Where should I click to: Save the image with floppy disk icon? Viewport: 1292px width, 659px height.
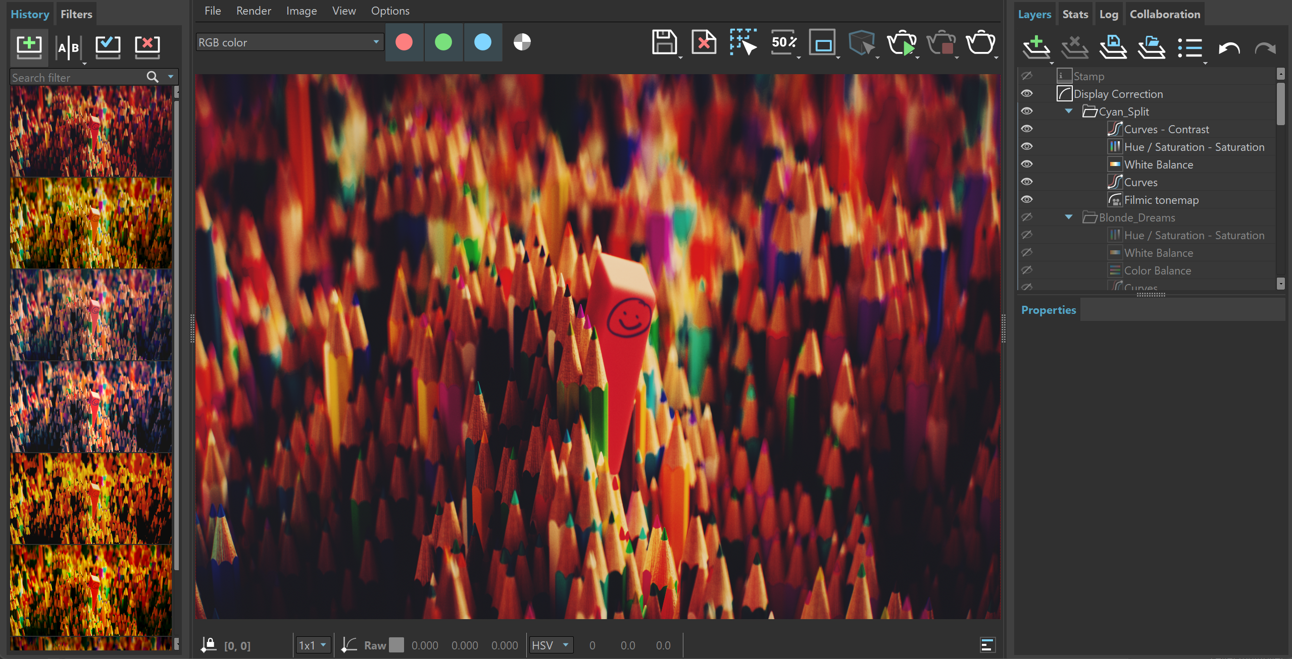pyautogui.click(x=664, y=42)
